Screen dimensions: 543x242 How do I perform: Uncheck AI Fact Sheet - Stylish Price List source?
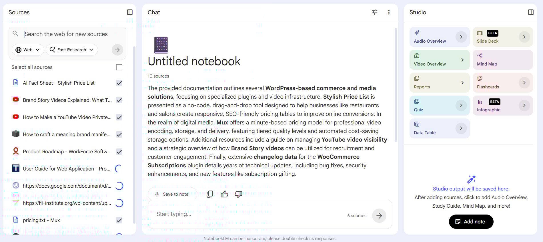(x=119, y=83)
